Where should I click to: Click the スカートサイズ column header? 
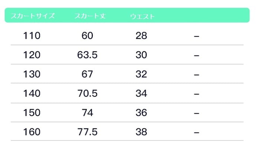point(33,16)
